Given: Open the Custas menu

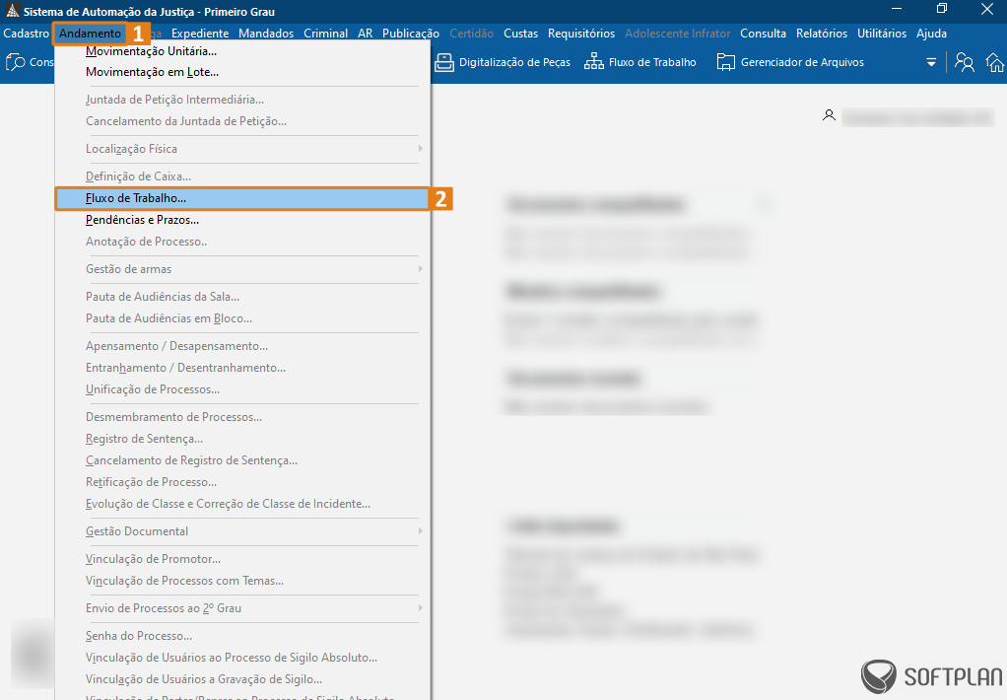Looking at the screenshot, I should click(x=520, y=34).
